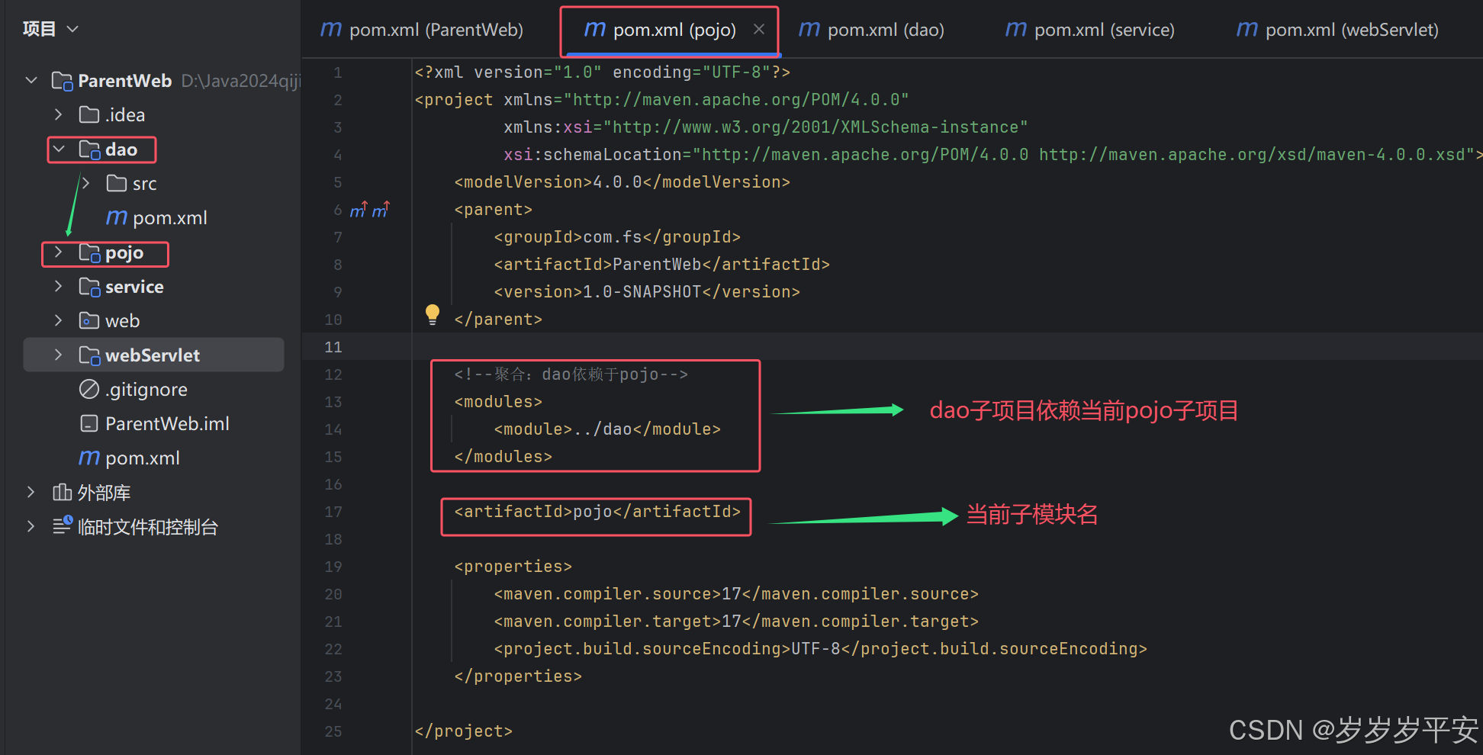Click Maven icon on pom.xml (ParentWeb) tab
1483x755 pixels.
point(331,29)
